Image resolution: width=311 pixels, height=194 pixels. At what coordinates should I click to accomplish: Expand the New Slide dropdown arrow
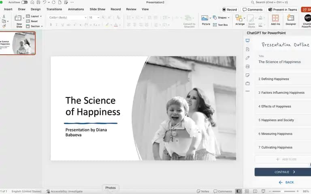(x=23, y=18)
